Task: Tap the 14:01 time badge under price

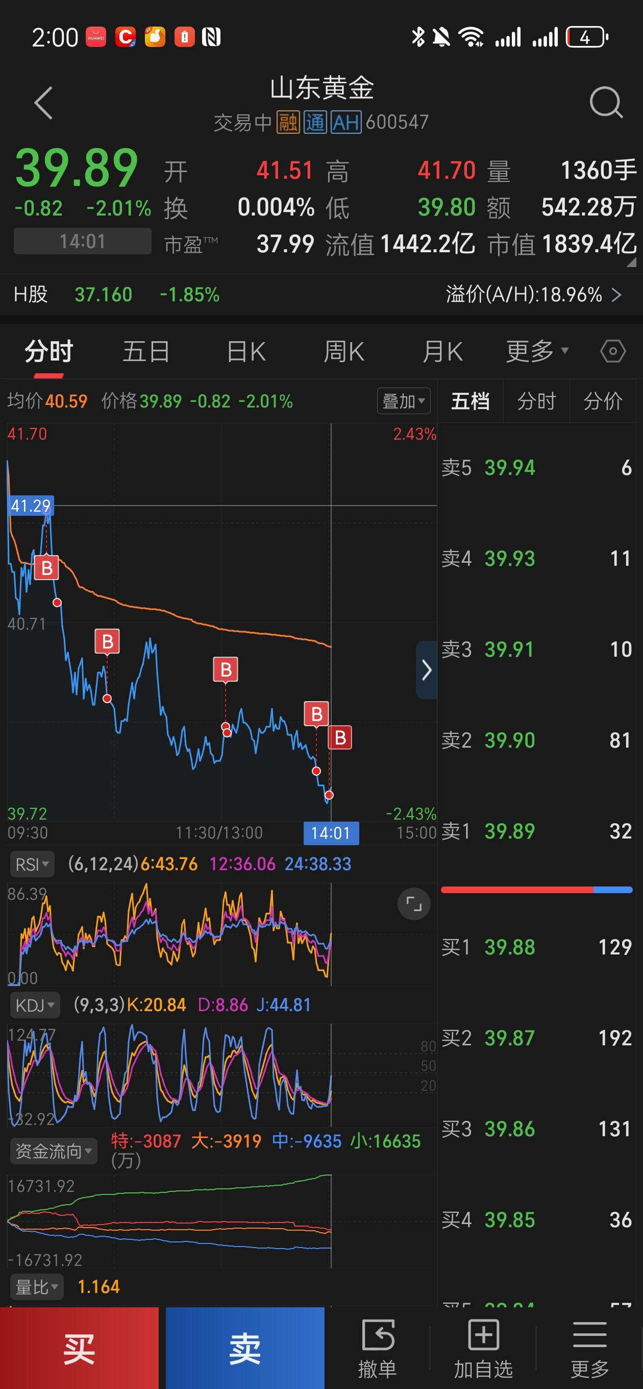Action: 83,241
